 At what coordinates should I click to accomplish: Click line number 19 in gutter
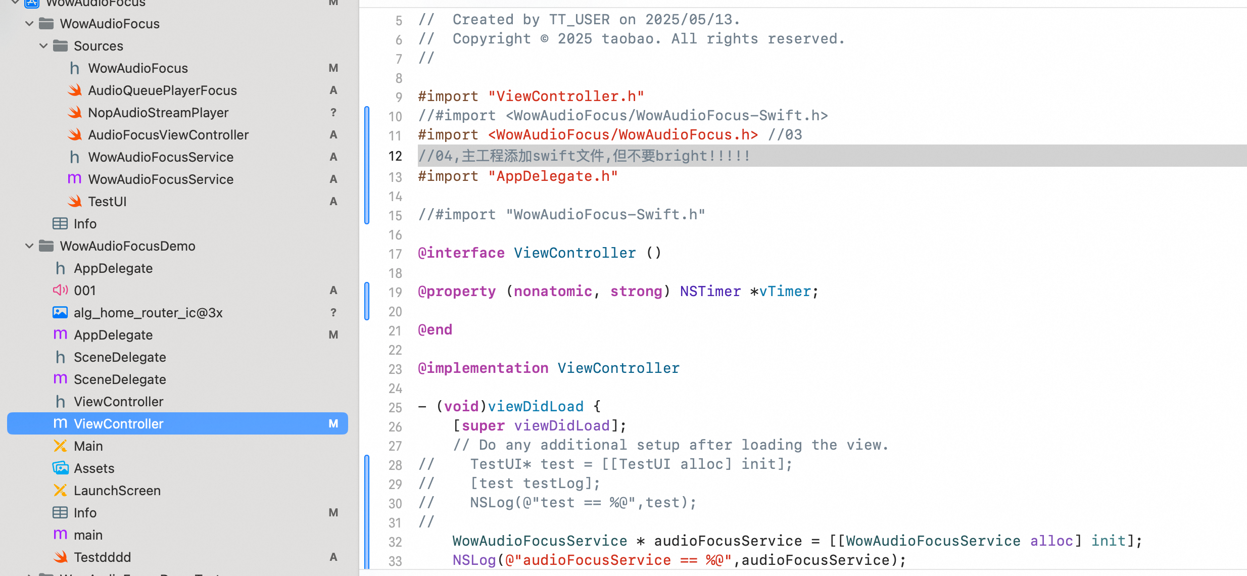(x=395, y=292)
